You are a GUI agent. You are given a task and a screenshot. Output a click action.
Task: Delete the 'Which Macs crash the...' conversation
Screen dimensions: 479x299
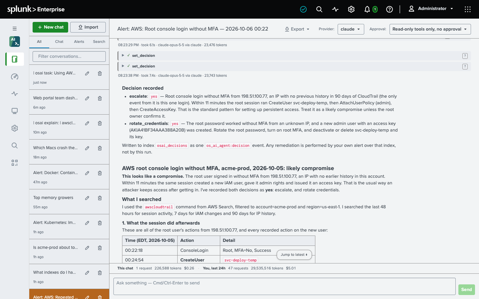click(100, 148)
